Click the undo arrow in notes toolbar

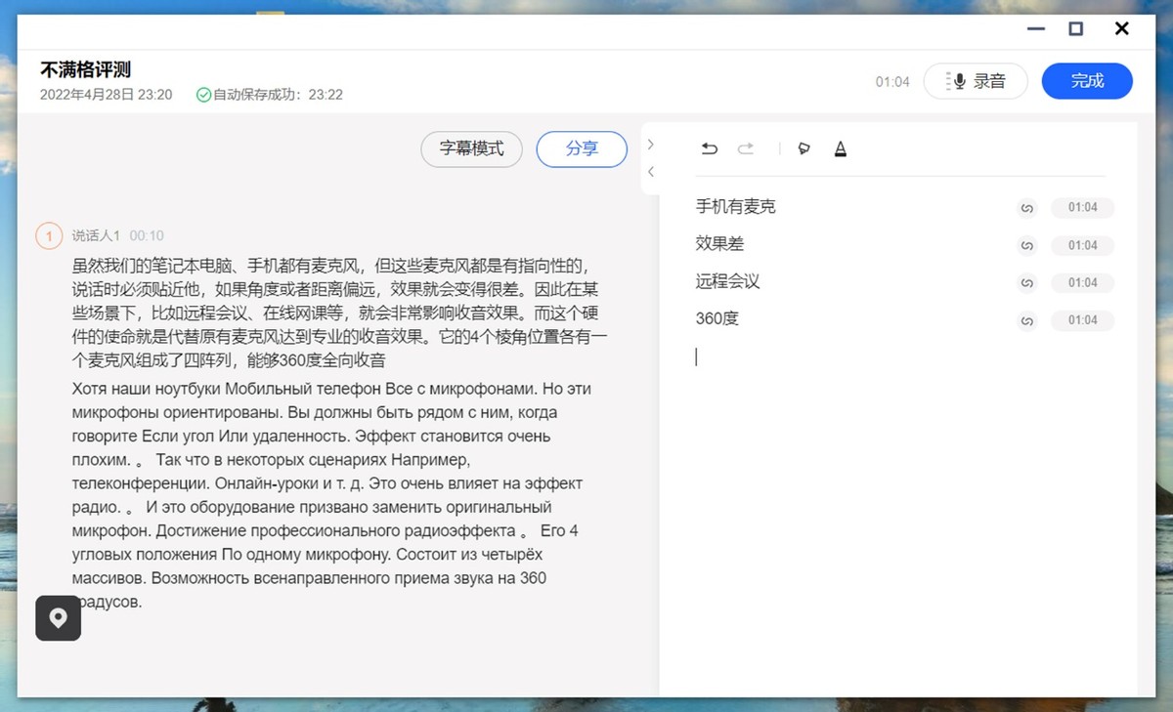tap(710, 148)
